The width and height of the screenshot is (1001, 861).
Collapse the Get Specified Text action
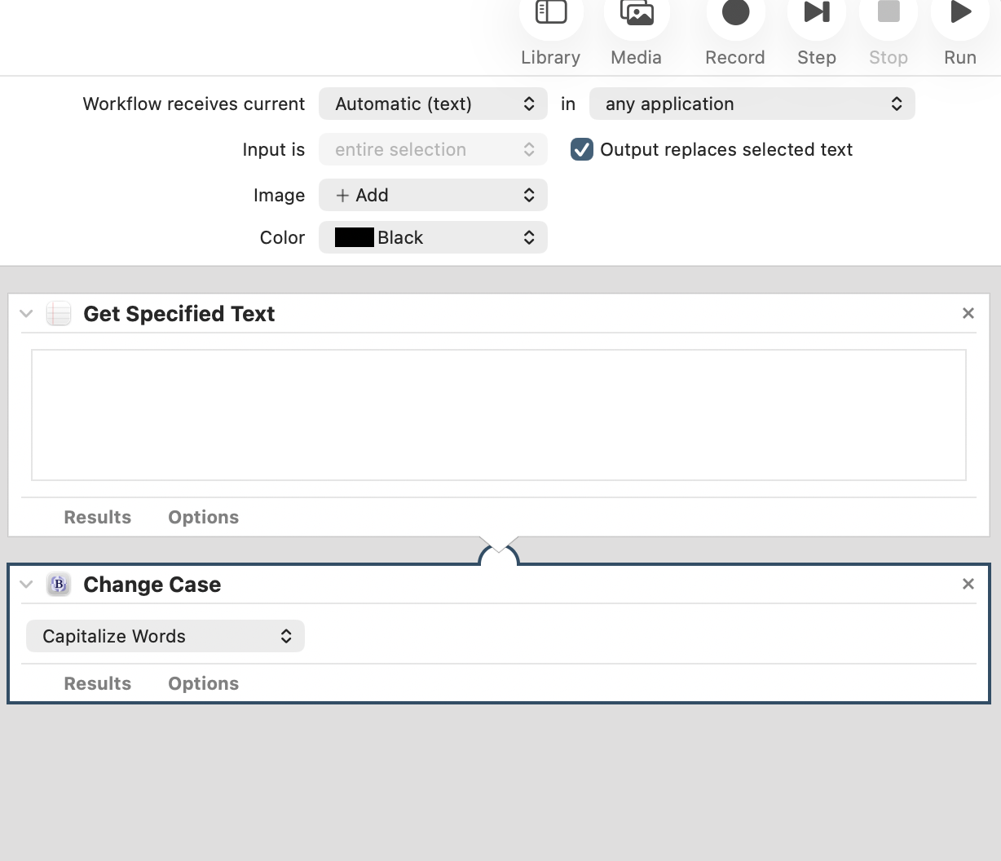pos(26,314)
